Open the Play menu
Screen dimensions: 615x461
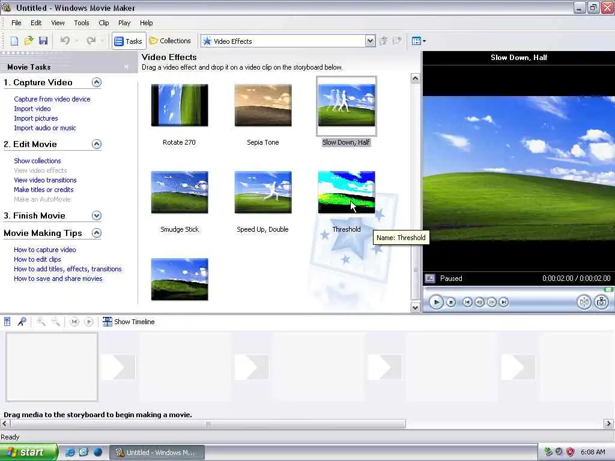click(124, 23)
